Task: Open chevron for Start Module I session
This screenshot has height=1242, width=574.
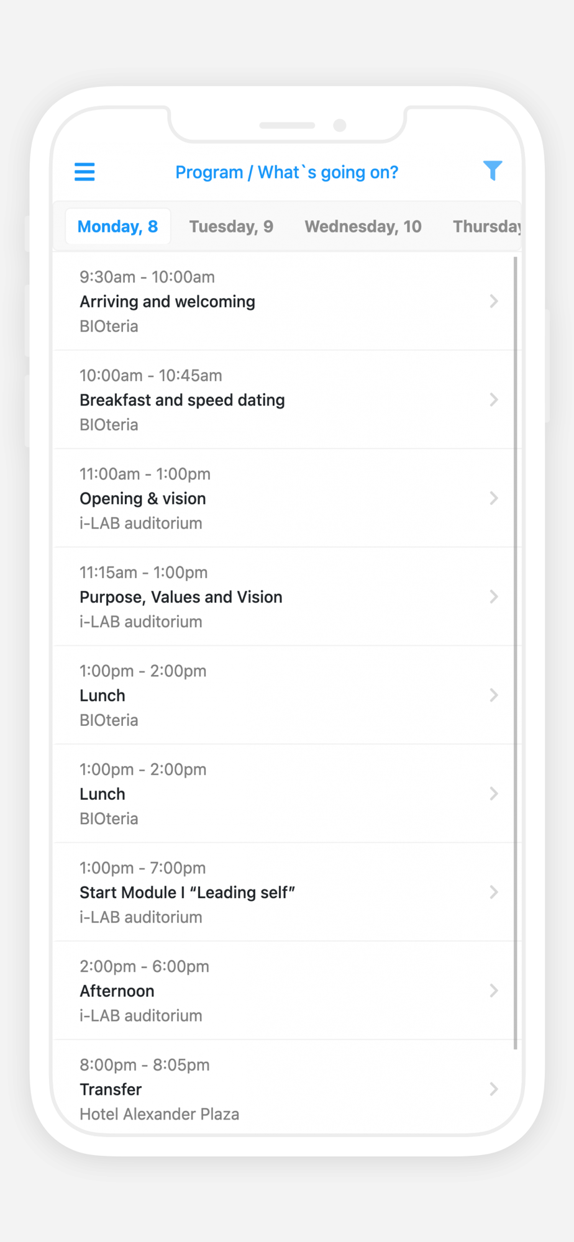Action: point(494,892)
